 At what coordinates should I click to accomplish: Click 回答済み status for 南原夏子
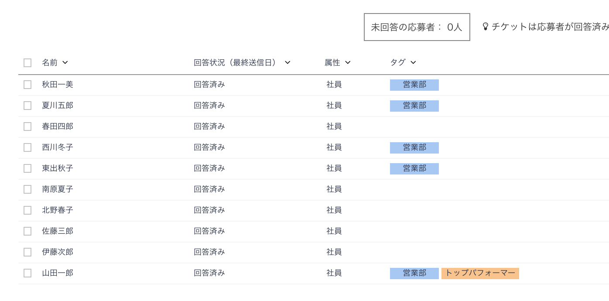pyautogui.click(x=209, y=189)
